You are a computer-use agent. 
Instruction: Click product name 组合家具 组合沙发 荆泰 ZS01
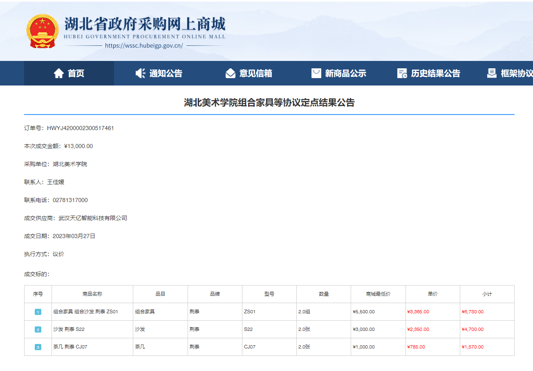pos(86,312)
